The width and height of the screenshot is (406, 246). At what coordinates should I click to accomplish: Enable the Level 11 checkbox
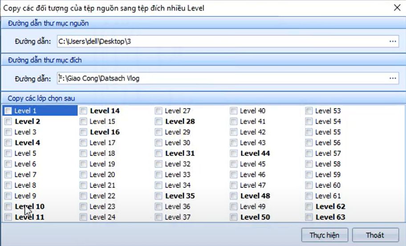pyautogui.click(x=8, y=217)
